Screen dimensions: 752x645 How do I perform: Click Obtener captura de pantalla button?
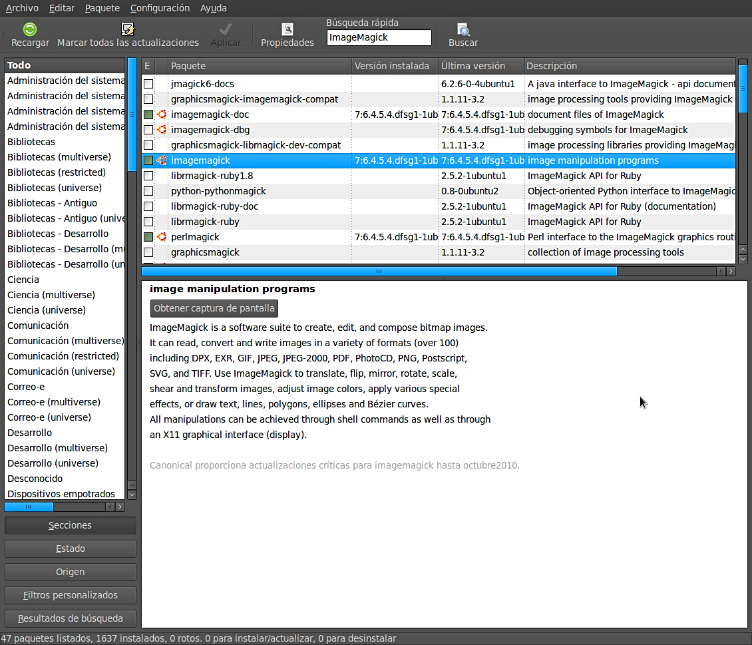click(x=214, y=308)
